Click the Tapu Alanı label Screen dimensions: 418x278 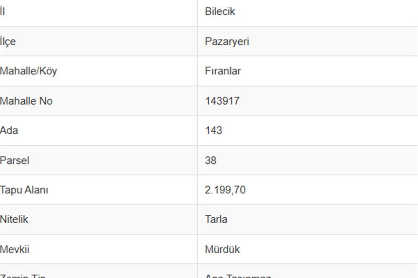coord(24,190)
